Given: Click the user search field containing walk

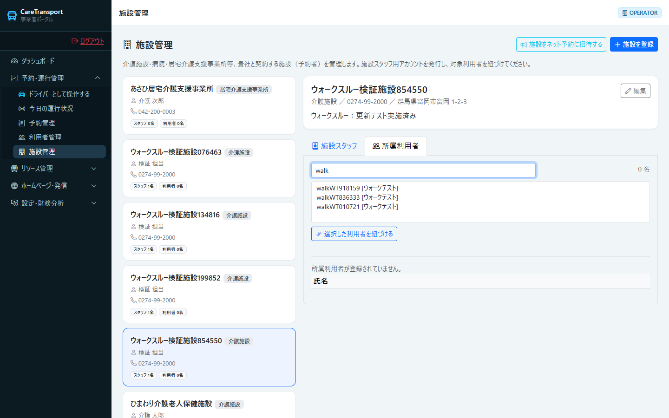Looking at the screenshot, I should pos(423,170).
